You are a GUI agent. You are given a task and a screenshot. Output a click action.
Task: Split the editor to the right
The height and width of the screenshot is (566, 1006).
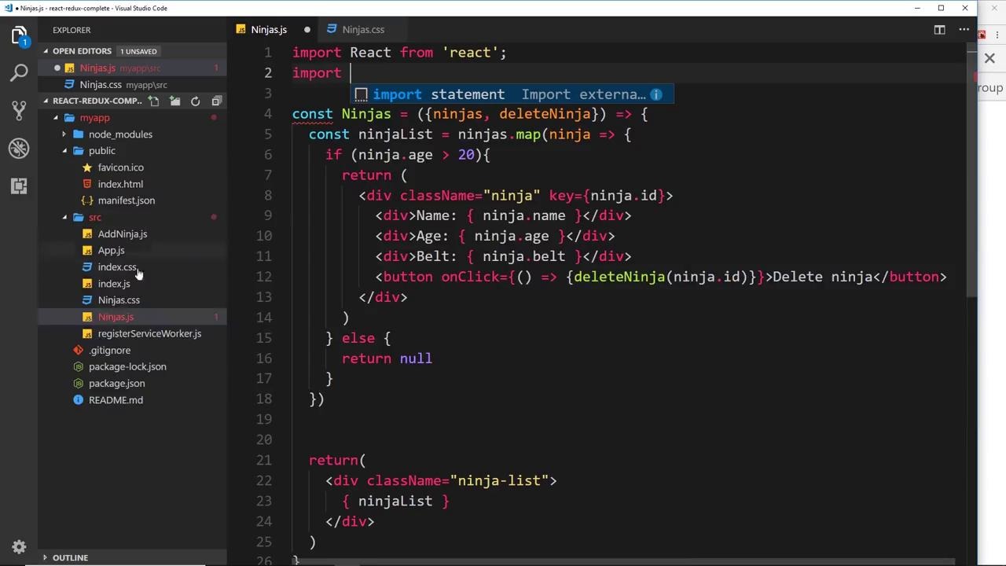(x=939, y=30)
